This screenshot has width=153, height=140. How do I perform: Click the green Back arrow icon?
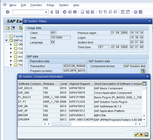click(65, 12)
